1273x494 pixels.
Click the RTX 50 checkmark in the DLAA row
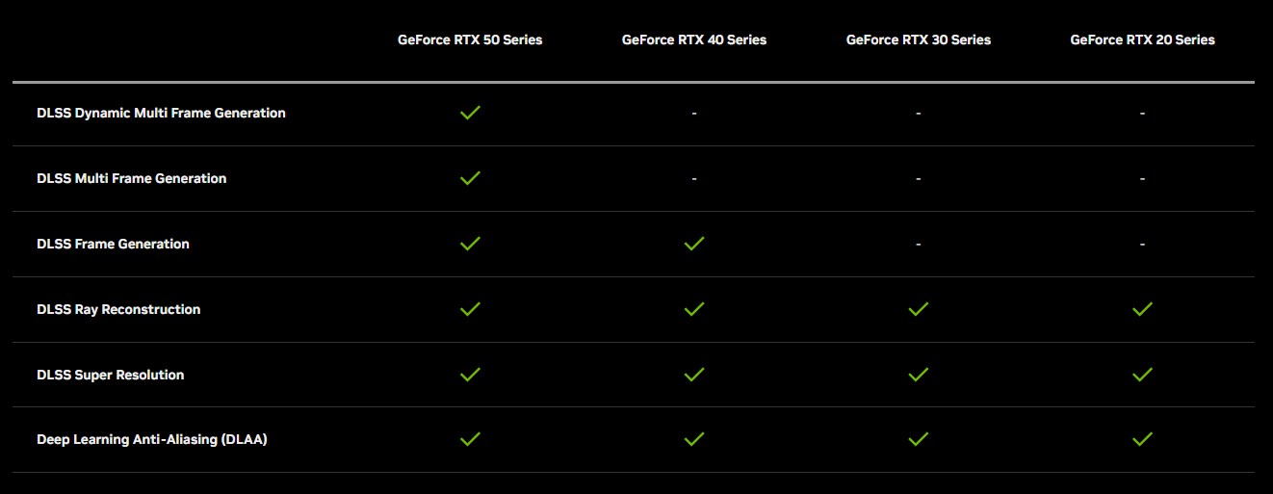(x=470, y=439)
